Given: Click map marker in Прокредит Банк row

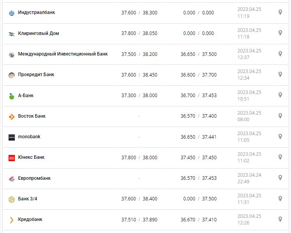Looking at the screenshot, I should point(280,75).
